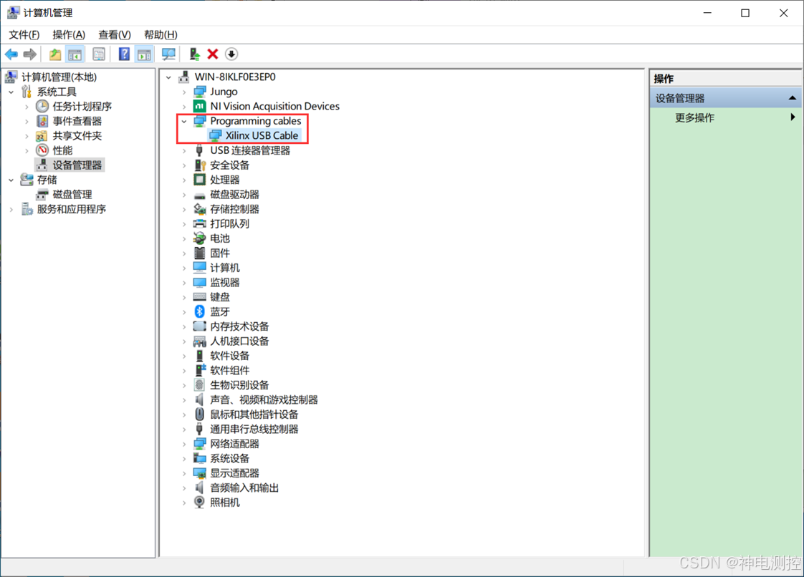The image size is (804, 577).
Task: Click the Forward arrow toolbar icon
Action: (30, 54)
